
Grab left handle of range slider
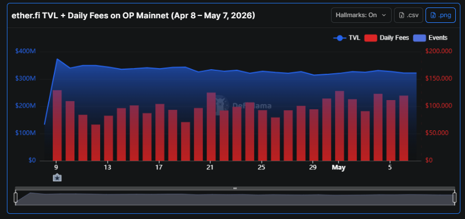tap(15, 197)
